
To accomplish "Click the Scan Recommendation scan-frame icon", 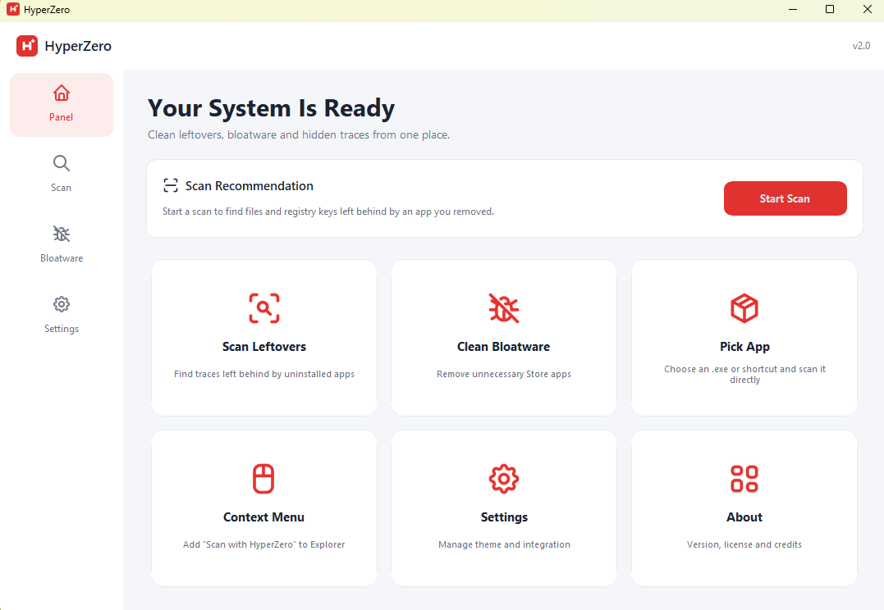I will point(170,186).
